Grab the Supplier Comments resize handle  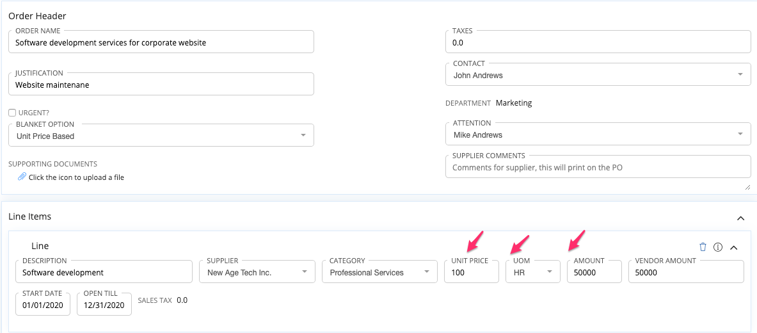click(x=747, y=188)
